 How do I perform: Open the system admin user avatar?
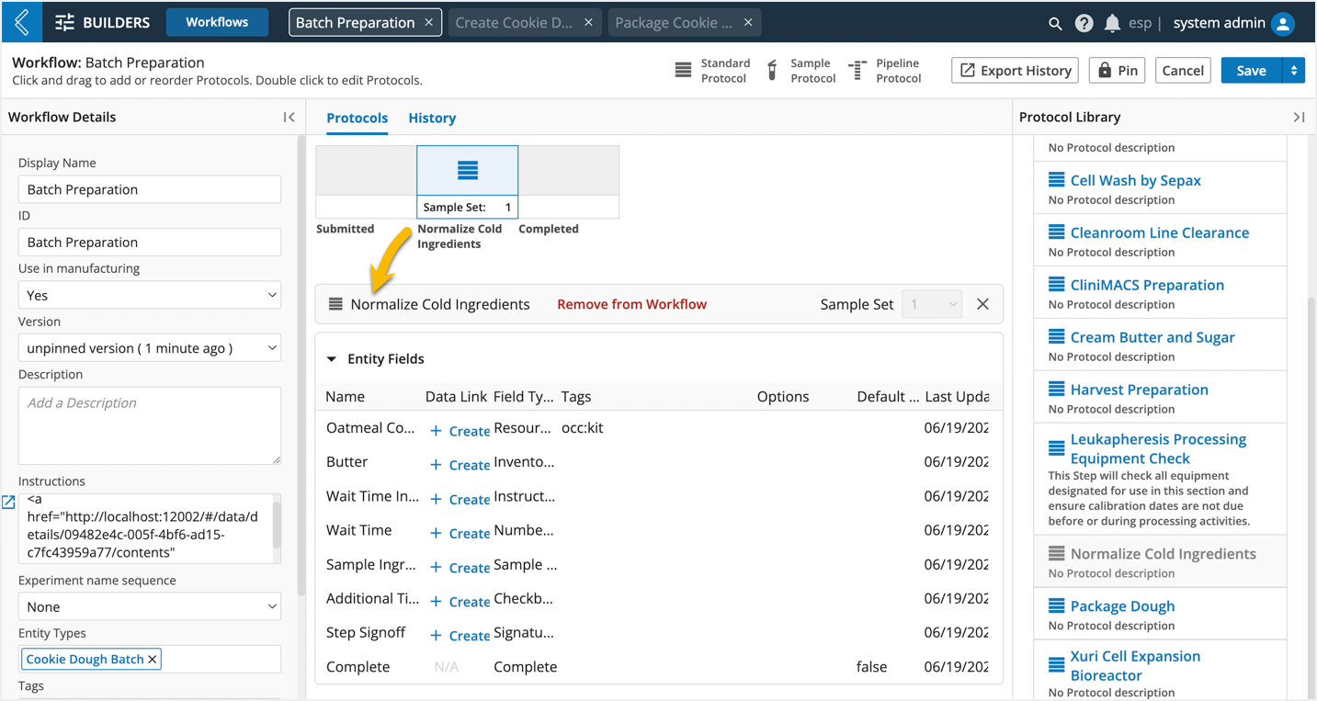pyautogui.click(x=1283, y=24)
